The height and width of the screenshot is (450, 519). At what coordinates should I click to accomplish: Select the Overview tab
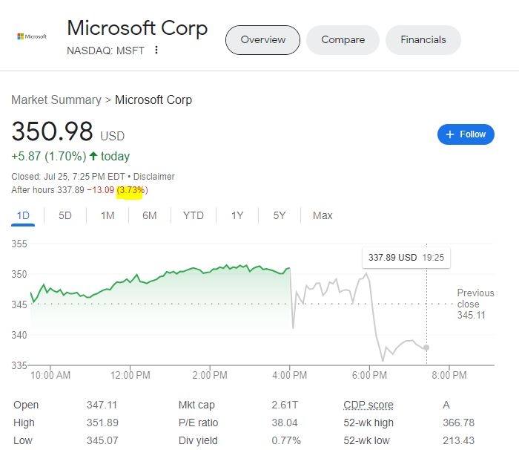[262, 40]
